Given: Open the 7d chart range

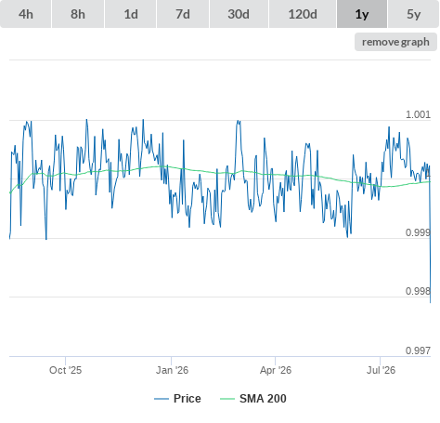Looking at the screenshot, I should click(x=183, y=14).
